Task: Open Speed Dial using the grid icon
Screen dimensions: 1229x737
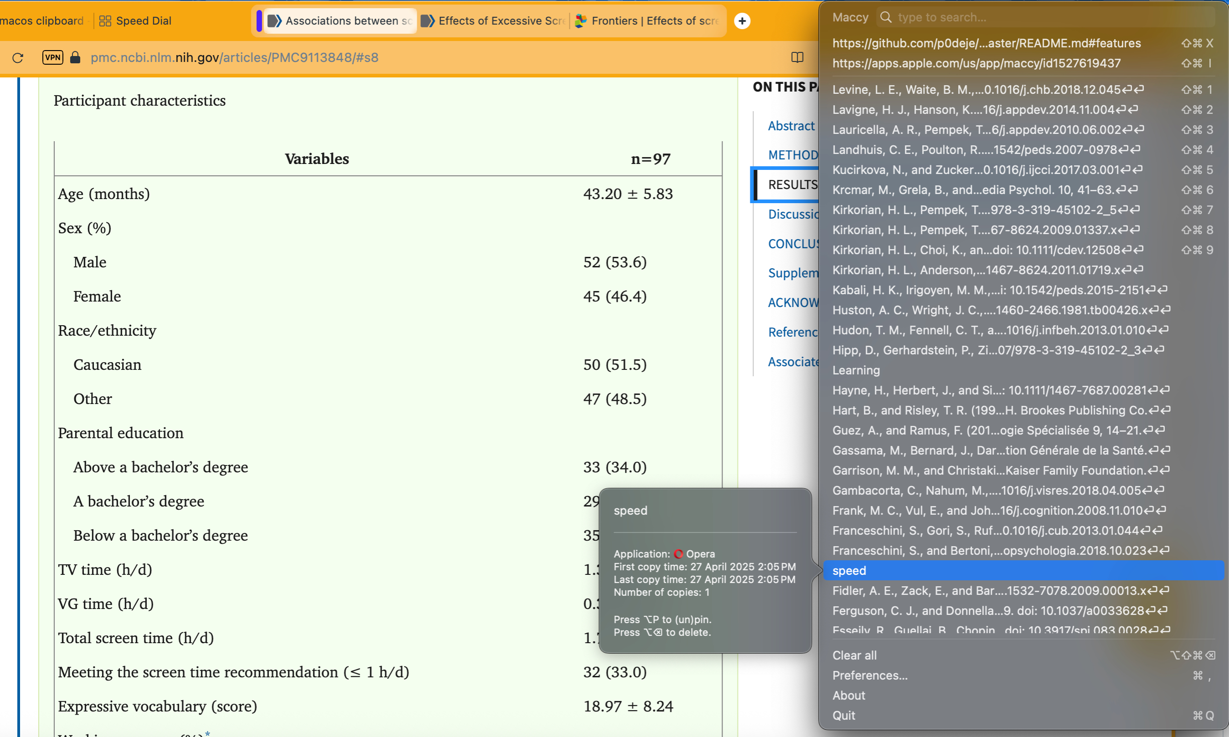Action: pos(104,21)
